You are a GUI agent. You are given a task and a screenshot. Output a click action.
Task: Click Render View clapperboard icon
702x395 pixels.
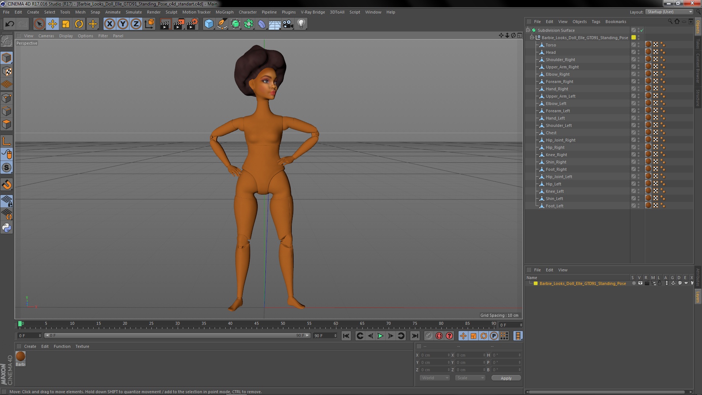(x=165, y=24)
